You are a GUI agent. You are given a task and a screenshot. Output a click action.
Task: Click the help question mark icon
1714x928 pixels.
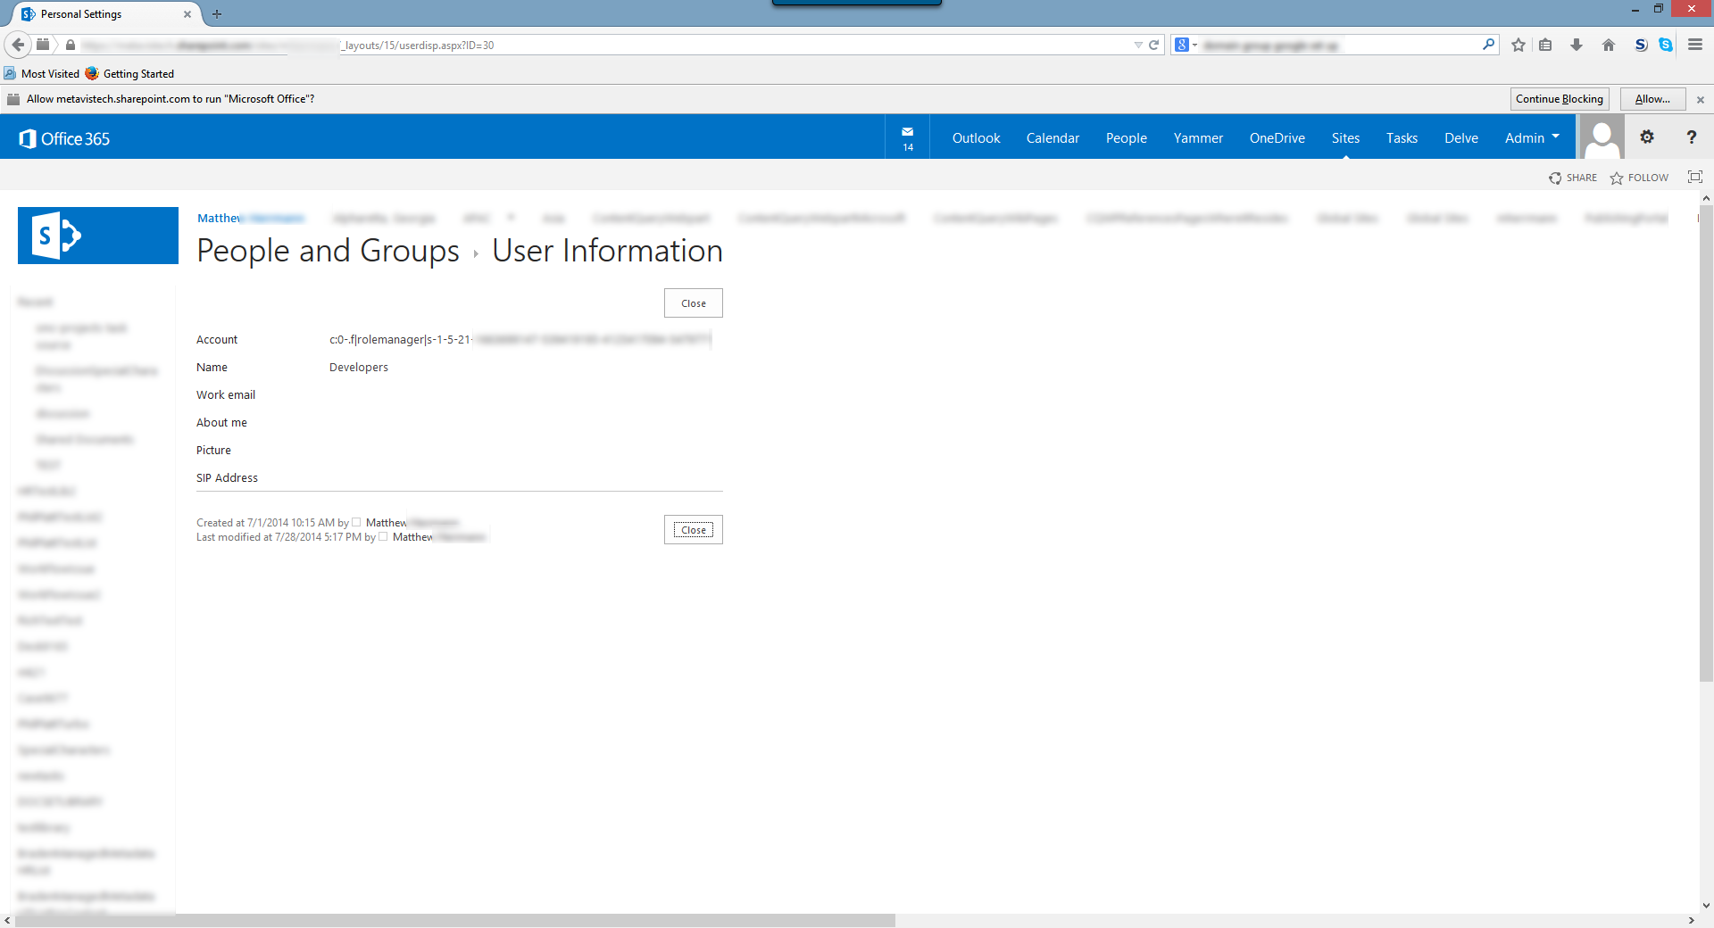point(1691,137)
